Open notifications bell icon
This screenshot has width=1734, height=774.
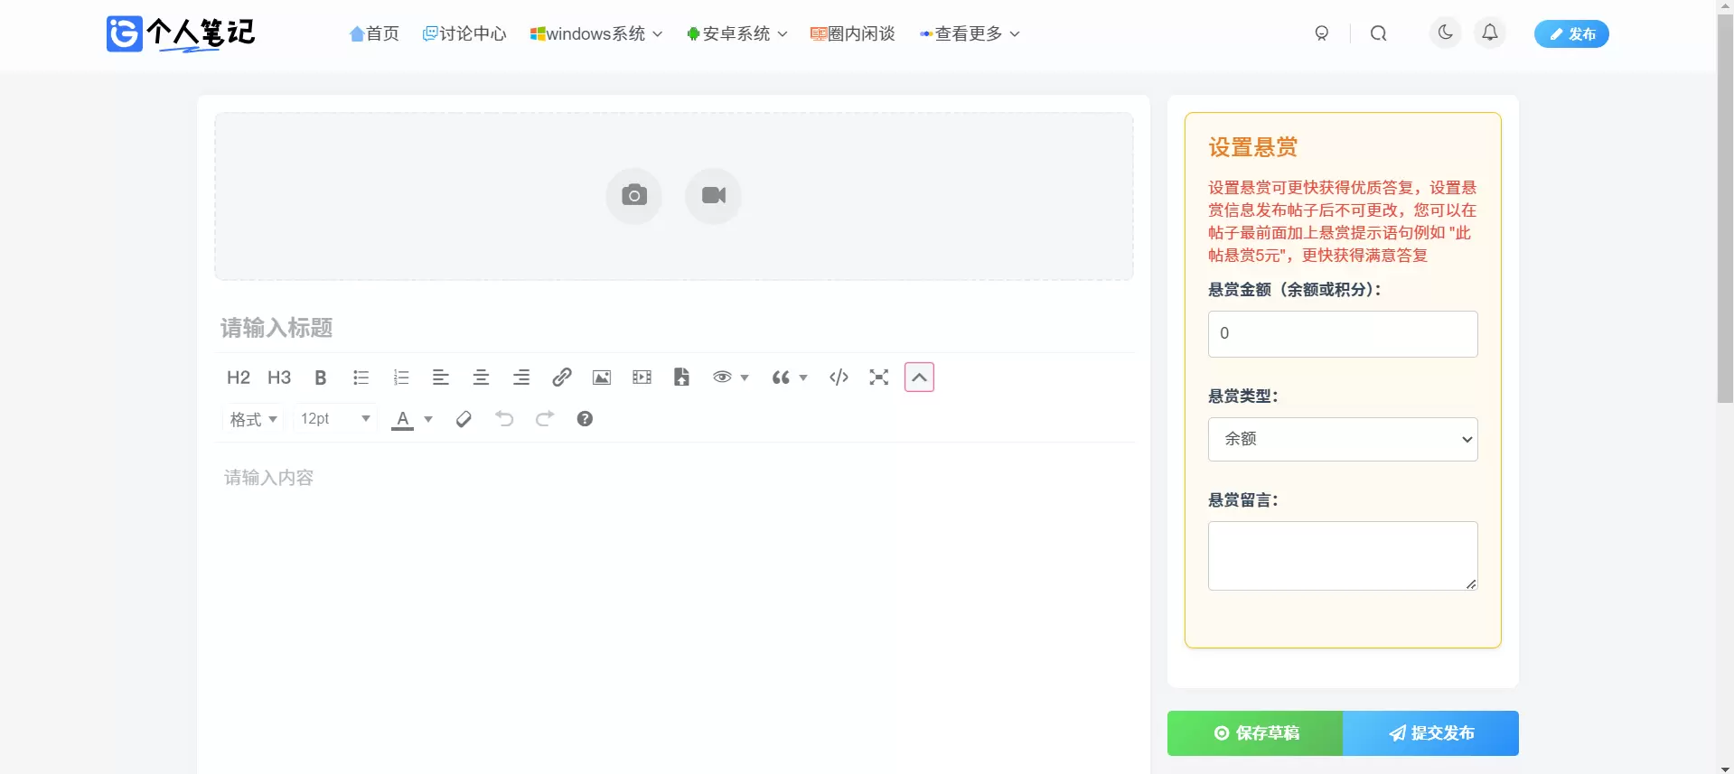click(1490, 33)
